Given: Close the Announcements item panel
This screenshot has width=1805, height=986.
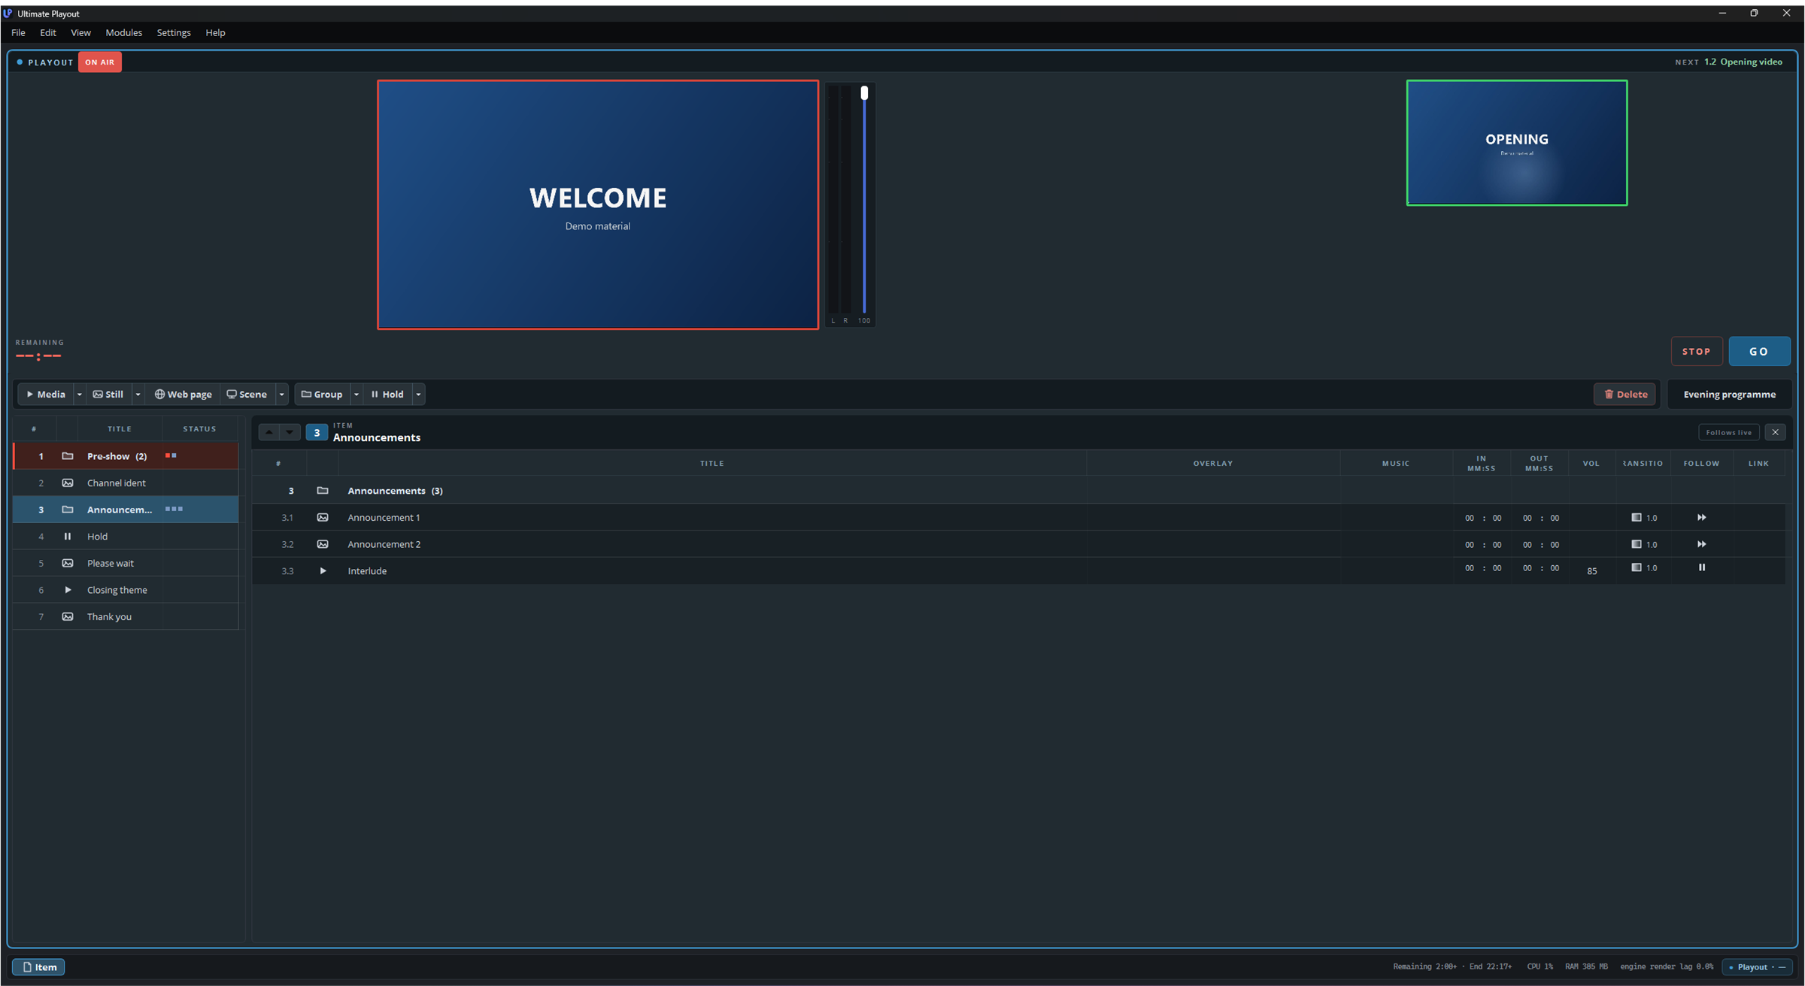Looking at the screenshot, I should coord(1776,432).
